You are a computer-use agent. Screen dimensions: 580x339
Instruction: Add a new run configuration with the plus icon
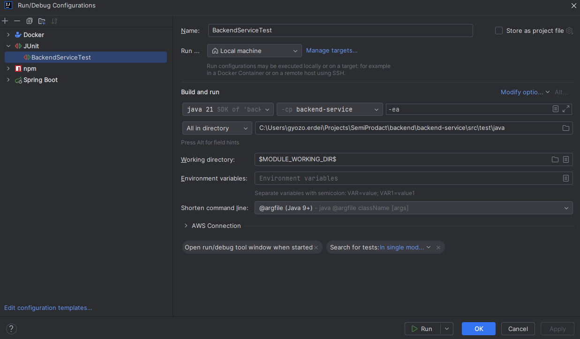(x=5, y=21)
